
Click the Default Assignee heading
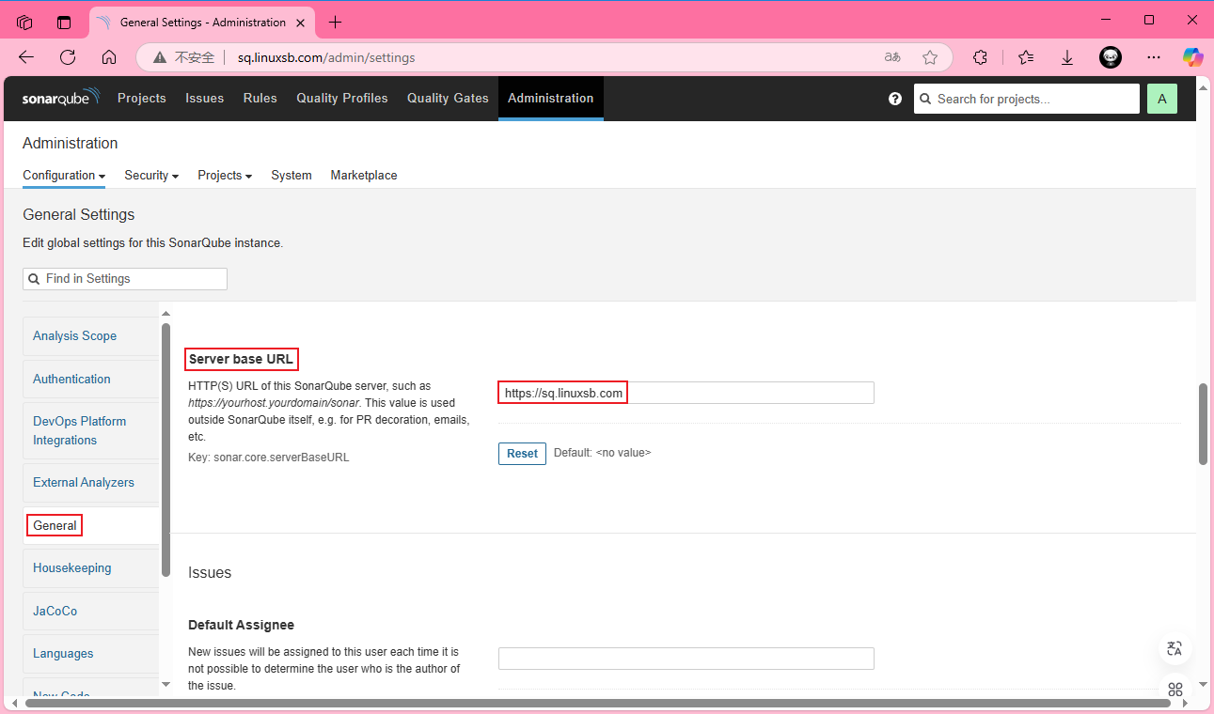coord(241,625)
